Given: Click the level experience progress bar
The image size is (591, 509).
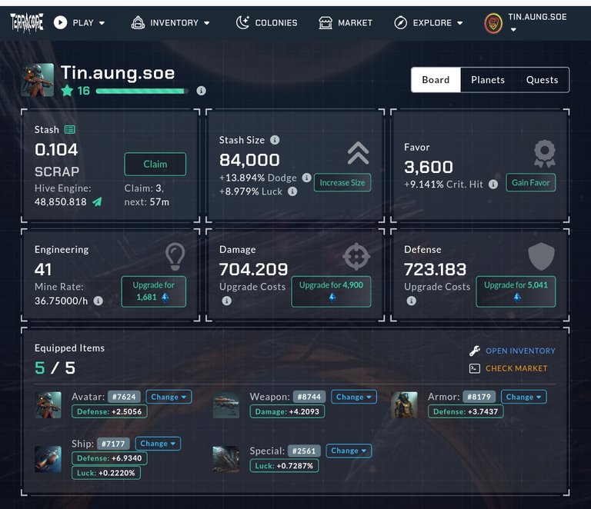Looking at the screenshot, I should coord(142,91).
